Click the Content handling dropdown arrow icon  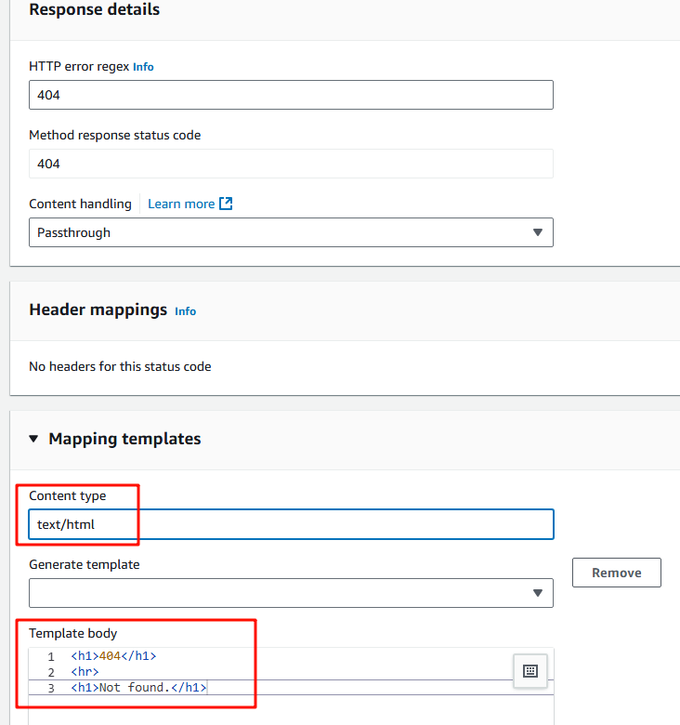(538, 232)
